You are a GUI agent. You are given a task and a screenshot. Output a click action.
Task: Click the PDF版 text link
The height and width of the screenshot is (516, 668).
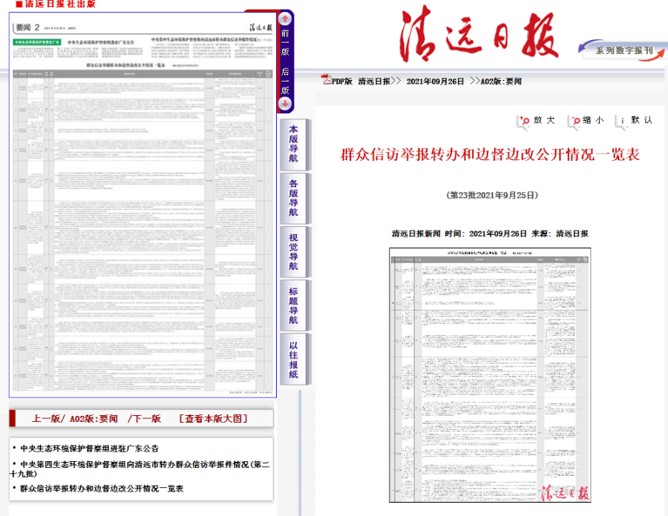click(342, 82)
